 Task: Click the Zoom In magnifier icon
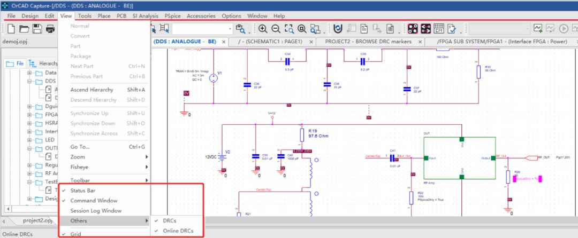pyautogui.click(x=262, y=29)
